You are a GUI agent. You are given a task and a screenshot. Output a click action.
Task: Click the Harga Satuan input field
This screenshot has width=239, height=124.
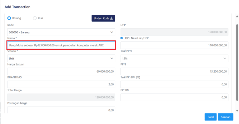(61, 71)
